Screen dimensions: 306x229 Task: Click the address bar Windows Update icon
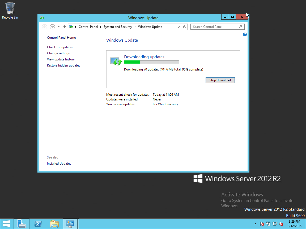(71, 27)
